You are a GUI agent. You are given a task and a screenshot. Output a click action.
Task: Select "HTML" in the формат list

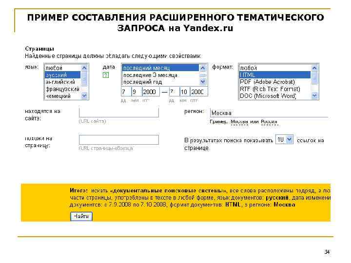(275, 75)
